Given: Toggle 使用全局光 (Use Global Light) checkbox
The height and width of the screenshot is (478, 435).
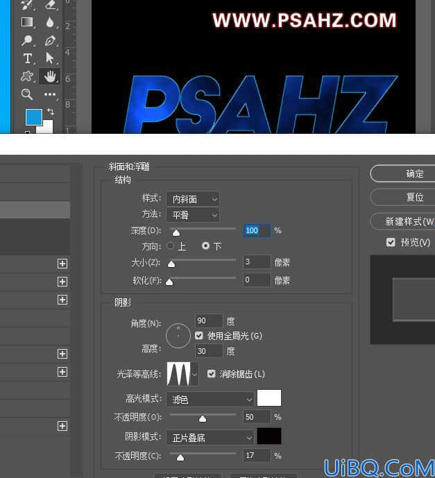Looking at the screenshot, I should pos(198,336).
